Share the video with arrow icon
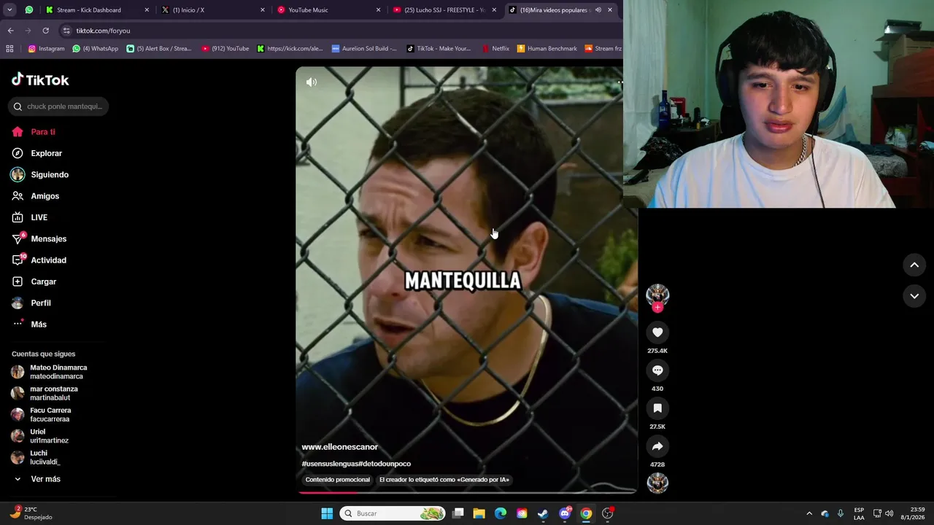934x525 pixels. pos(657,446)
